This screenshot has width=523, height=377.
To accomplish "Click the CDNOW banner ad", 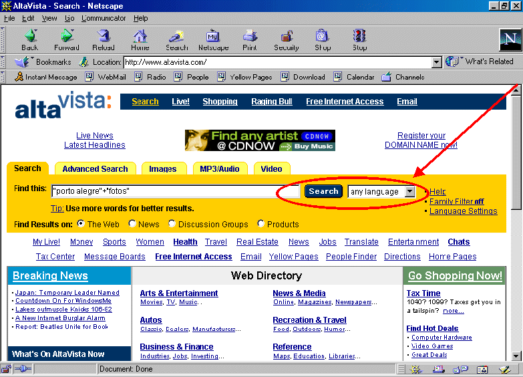I will [260, 140].
